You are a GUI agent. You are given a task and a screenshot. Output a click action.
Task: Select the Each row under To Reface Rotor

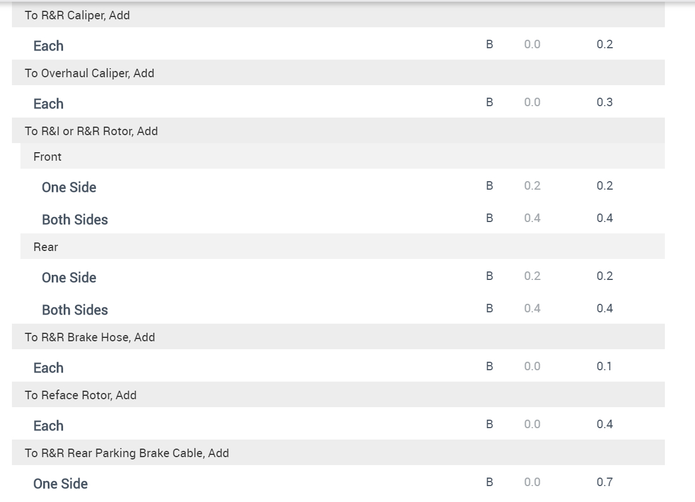pyautogui.click(x=48, y=426)
